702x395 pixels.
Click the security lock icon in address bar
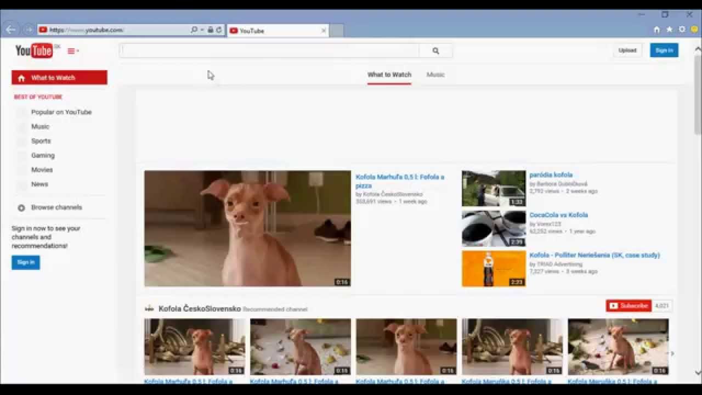210,30
